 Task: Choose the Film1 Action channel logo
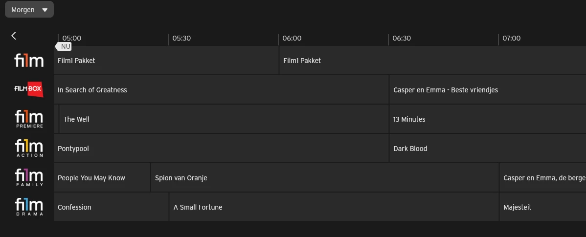[29, 149]
